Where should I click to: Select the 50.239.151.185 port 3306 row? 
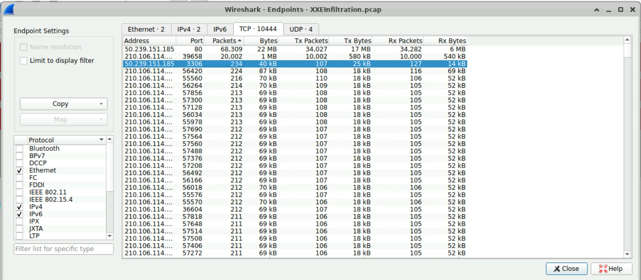point(295,64)
